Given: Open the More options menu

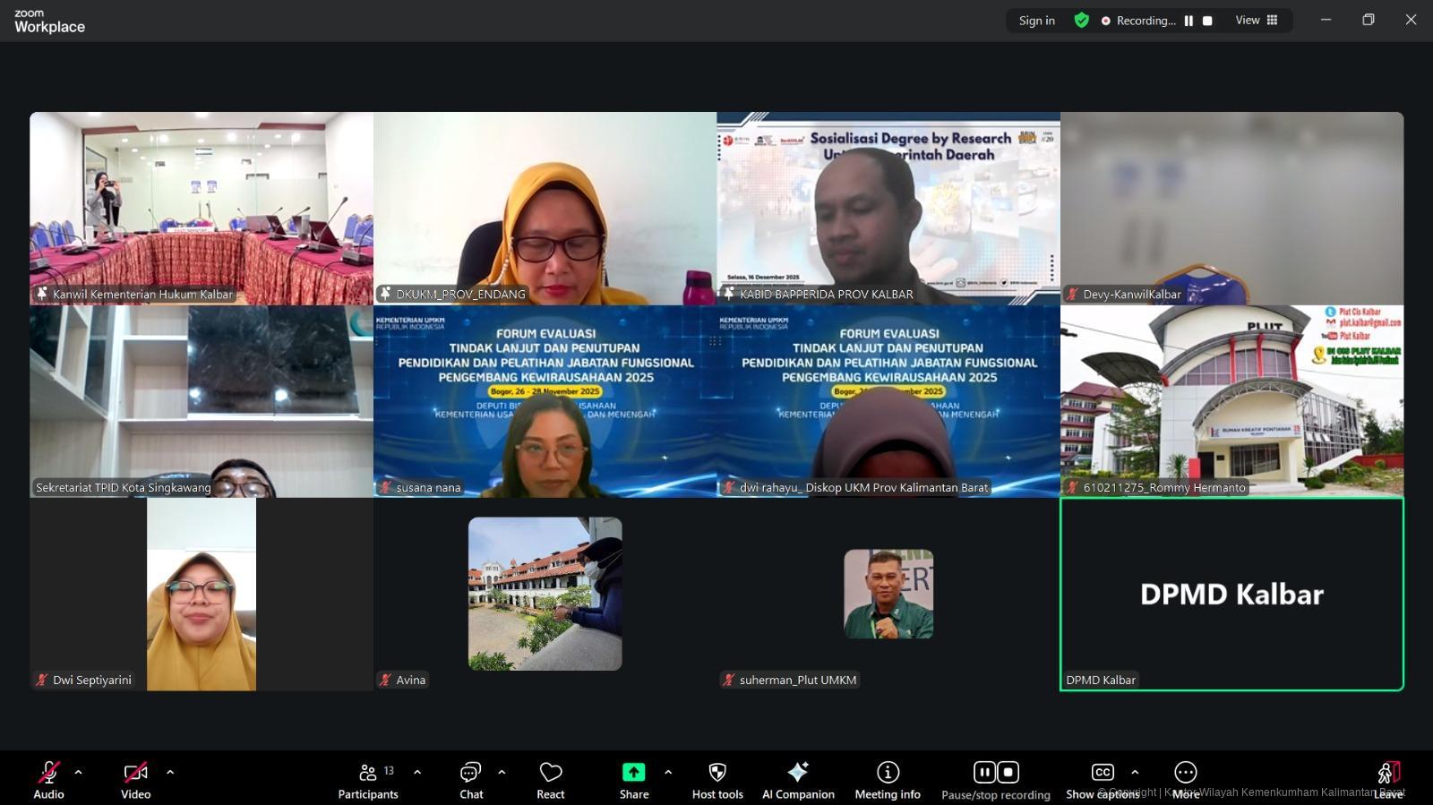Looking at the screenshot, I should [1185, 773].
